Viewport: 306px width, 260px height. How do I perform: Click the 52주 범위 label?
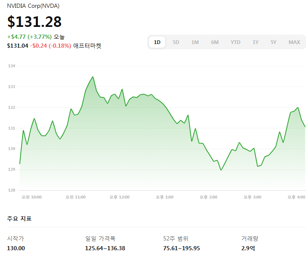point(176,238)
